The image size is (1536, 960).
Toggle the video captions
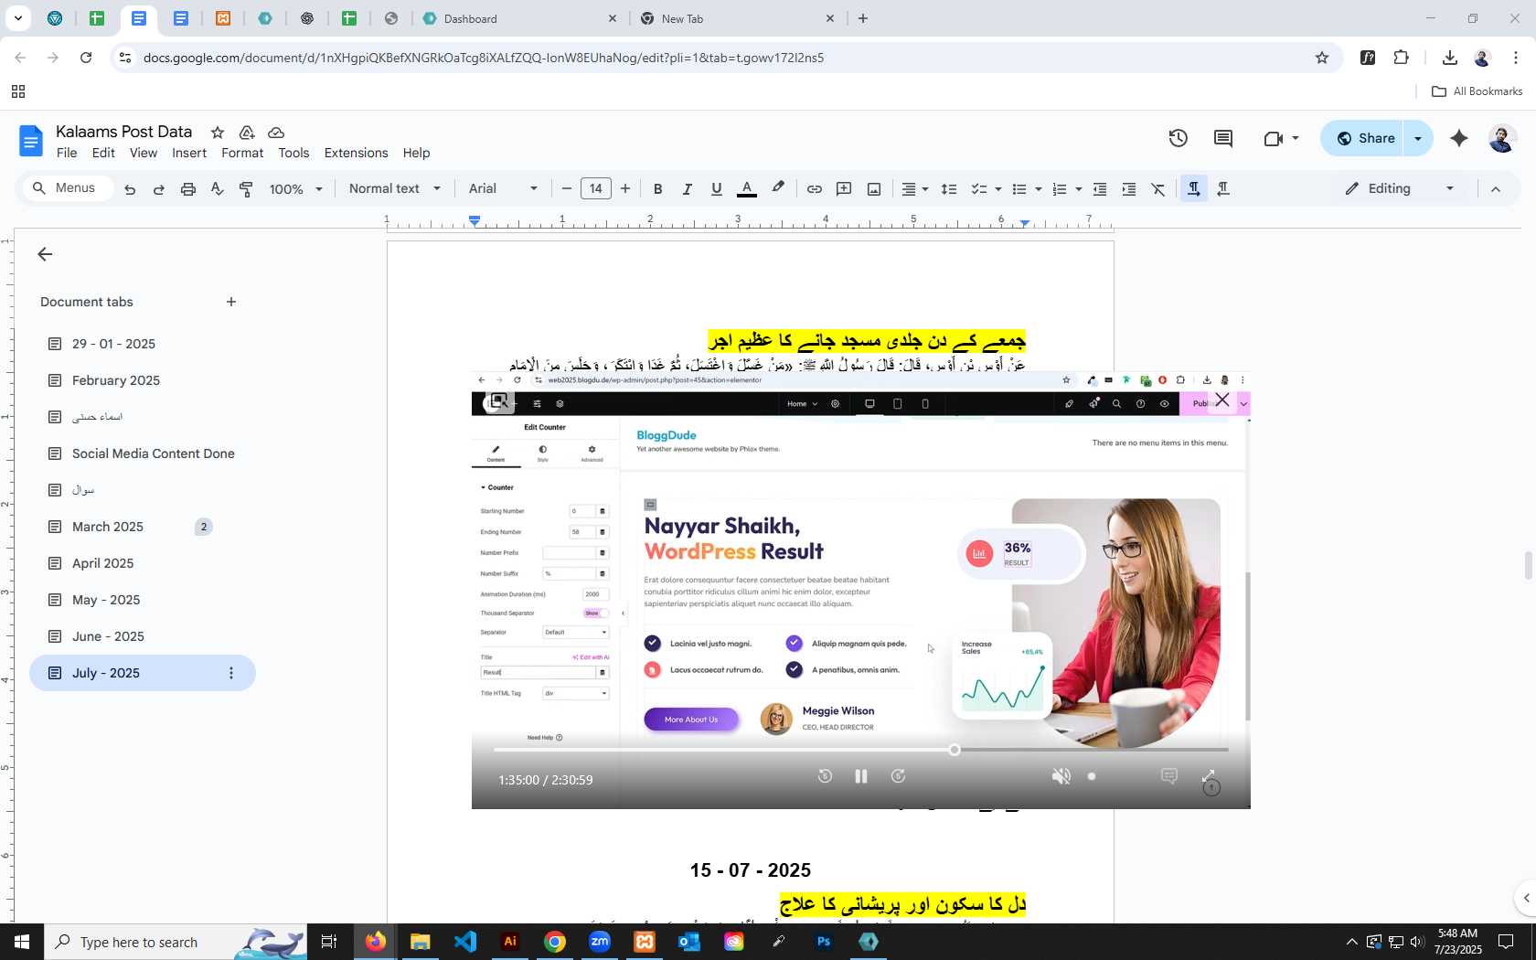(x=1168, y=776)
